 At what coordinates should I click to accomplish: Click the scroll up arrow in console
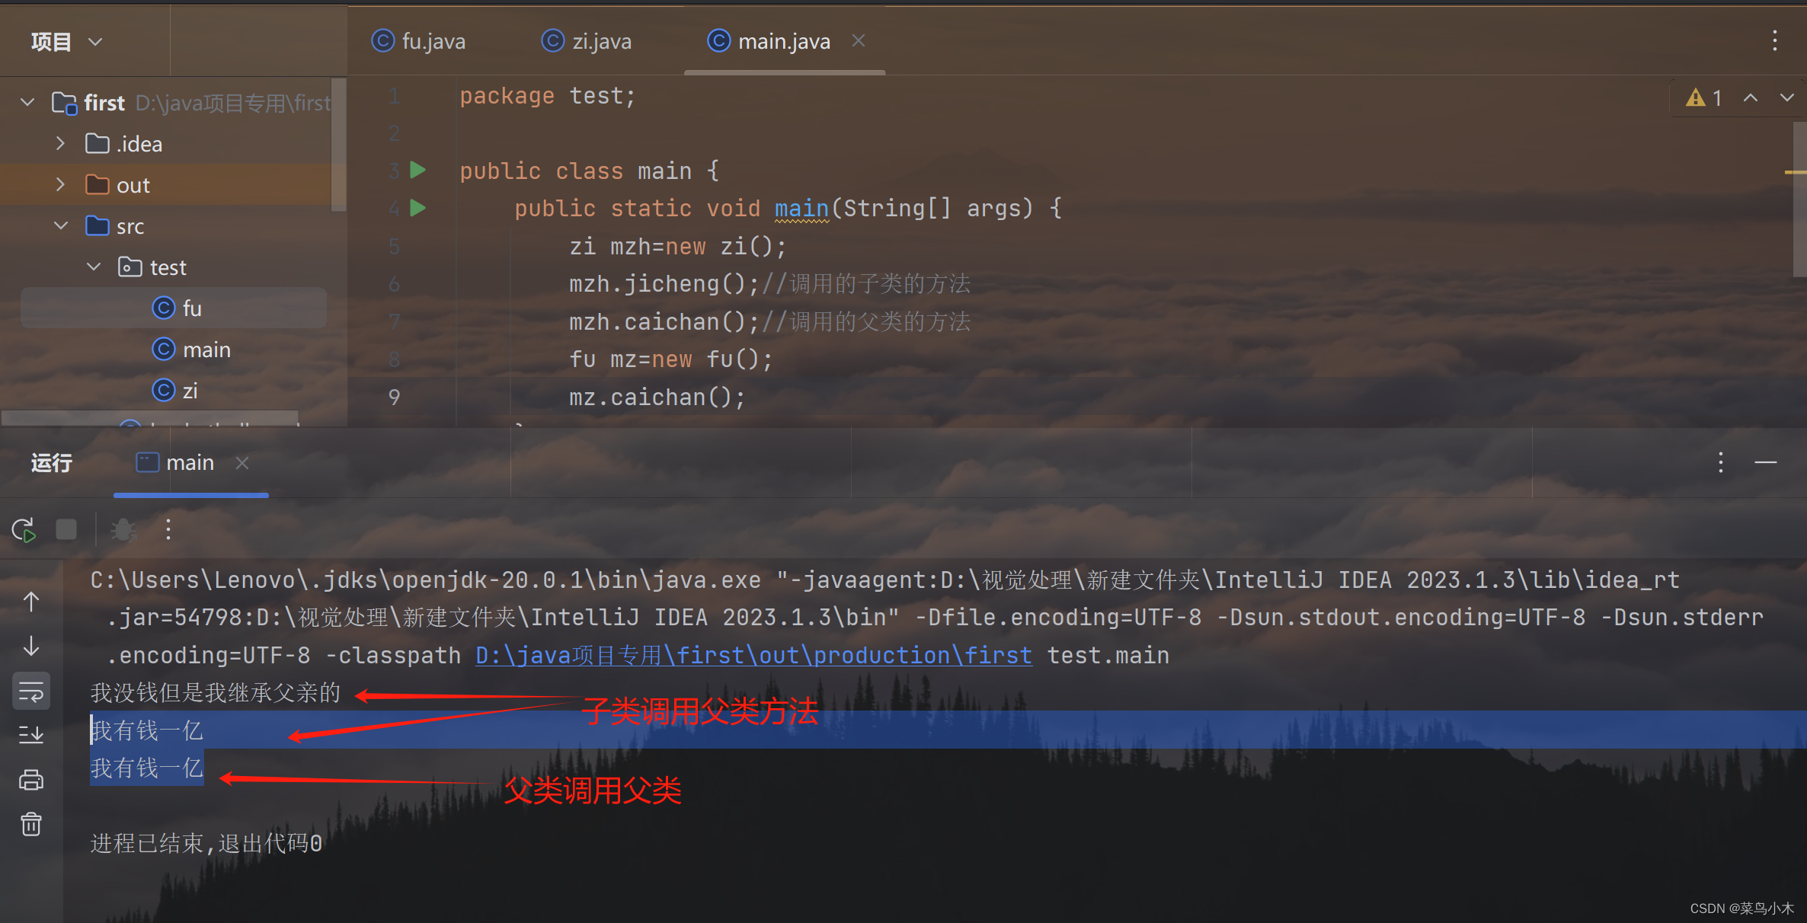click(31, 602)
